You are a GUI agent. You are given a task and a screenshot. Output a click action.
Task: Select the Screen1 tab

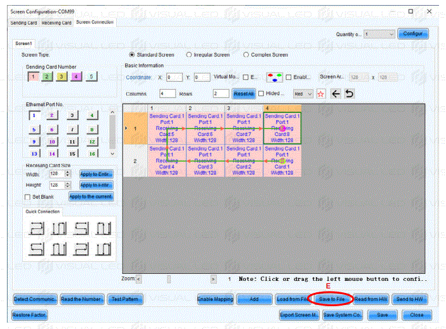point(23,44)
